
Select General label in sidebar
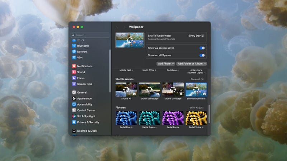[x=82, y=92]
